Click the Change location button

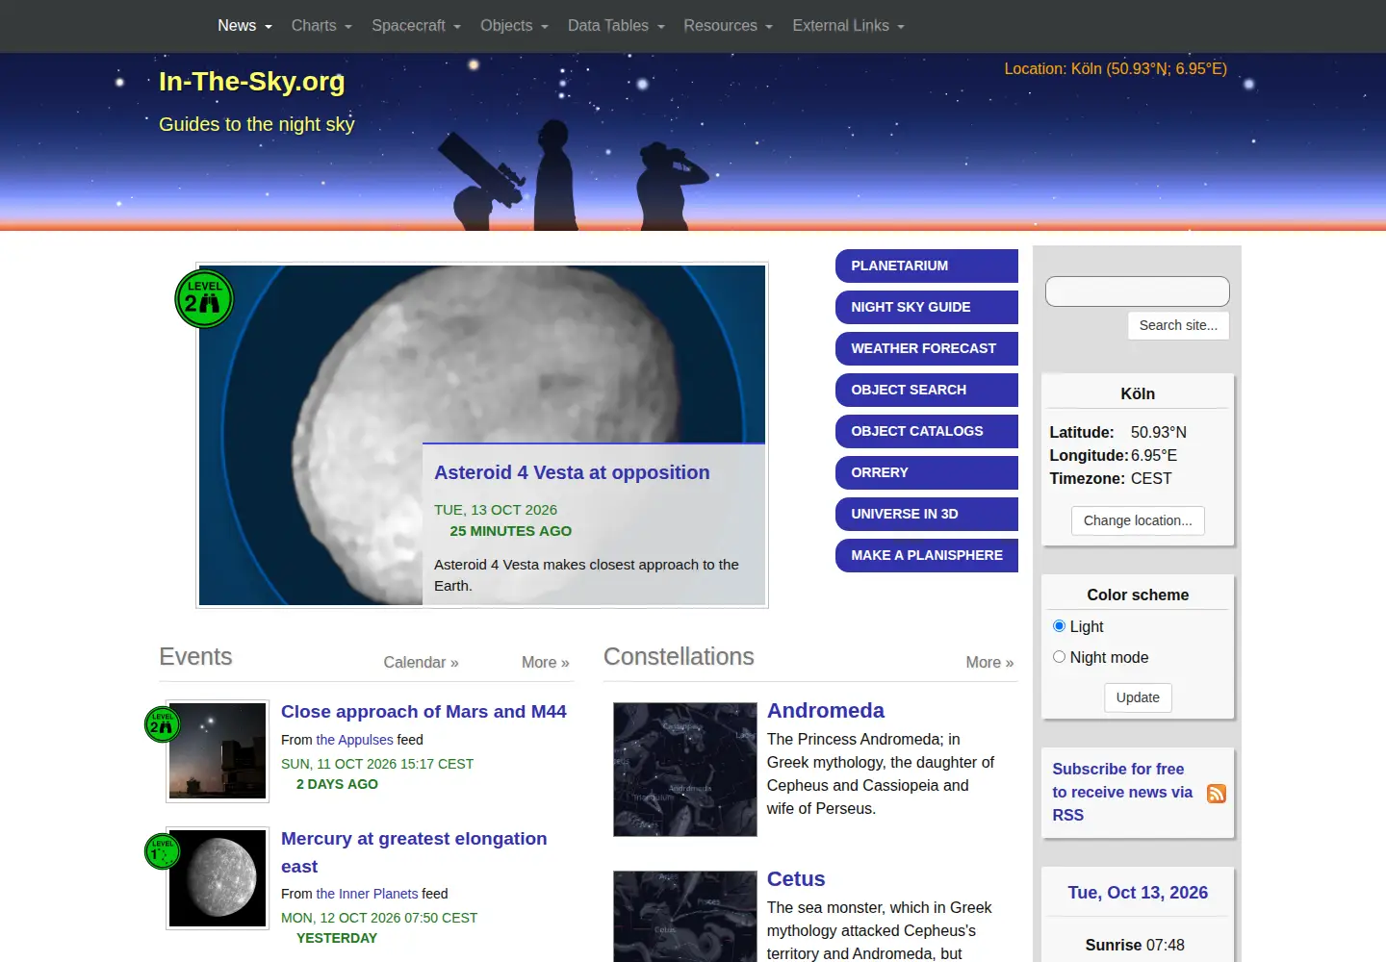click(x=1138, y=520)
